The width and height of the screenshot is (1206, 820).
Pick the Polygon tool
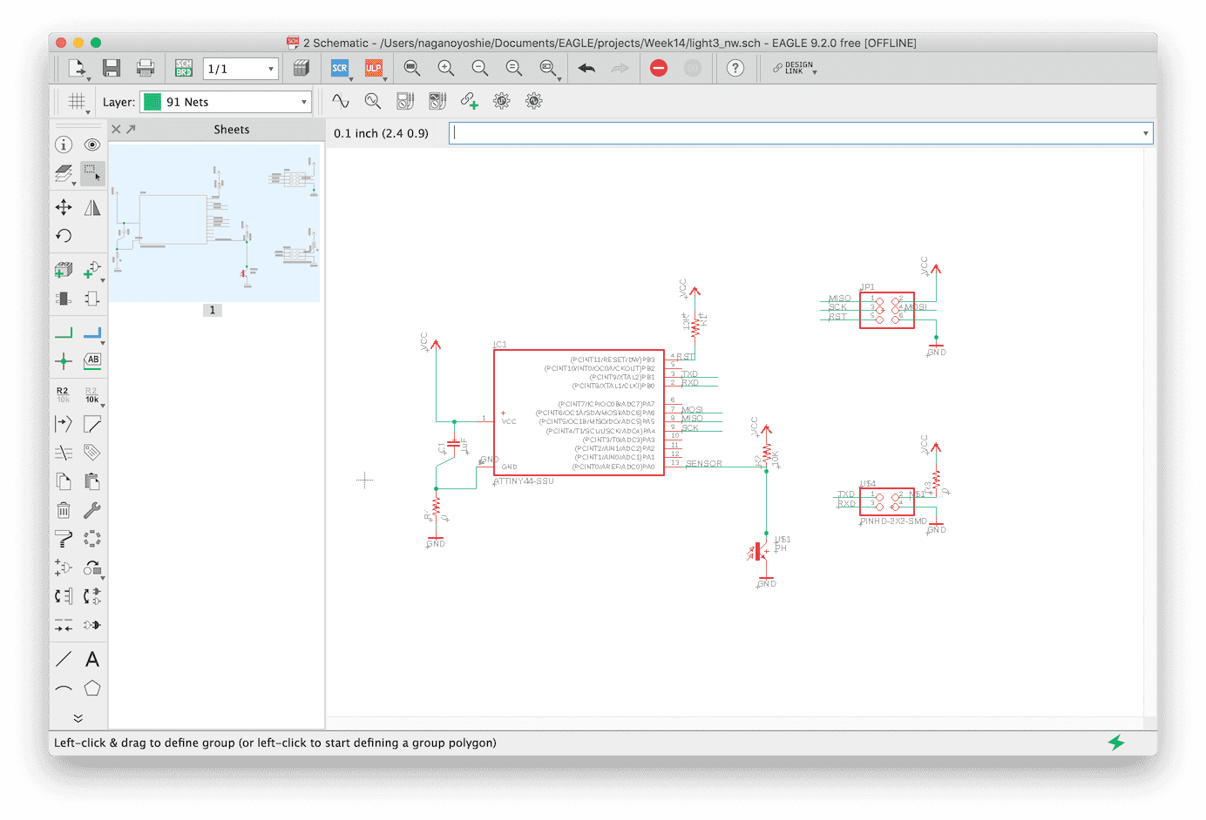point(92,688)
